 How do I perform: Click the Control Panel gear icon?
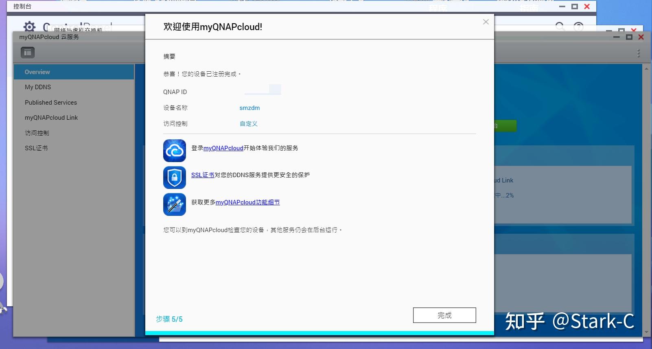pos(29,27)
